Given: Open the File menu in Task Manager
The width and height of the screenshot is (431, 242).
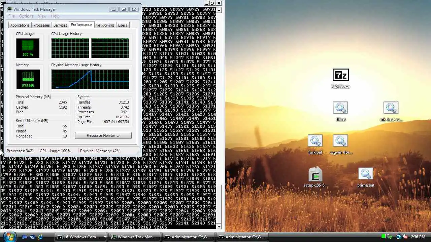Looking at the screenshot, I should coord(11,16).
